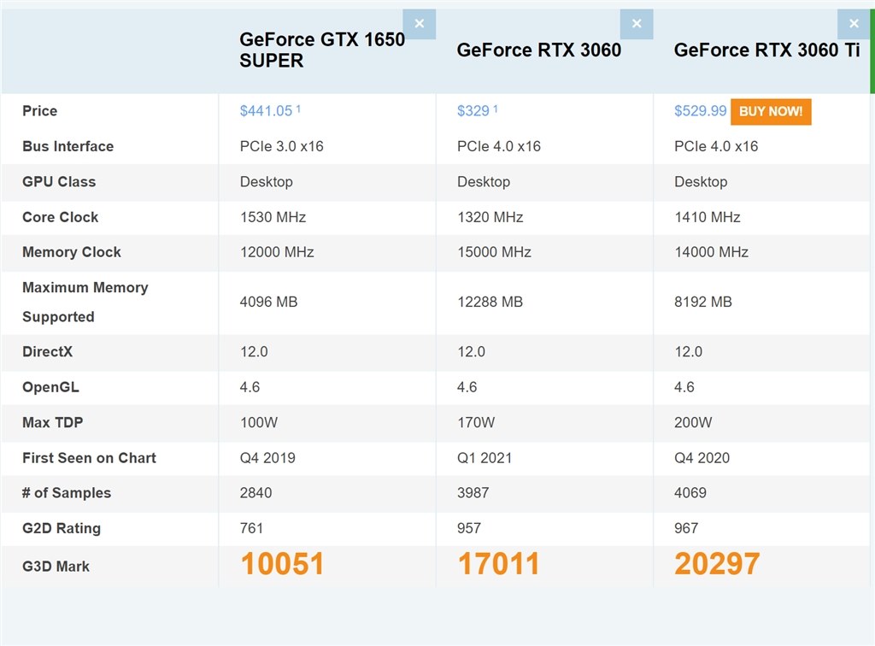Select the G2D Rating label
The width and height of the screenshot is (875, 646).
pos(62,528)
